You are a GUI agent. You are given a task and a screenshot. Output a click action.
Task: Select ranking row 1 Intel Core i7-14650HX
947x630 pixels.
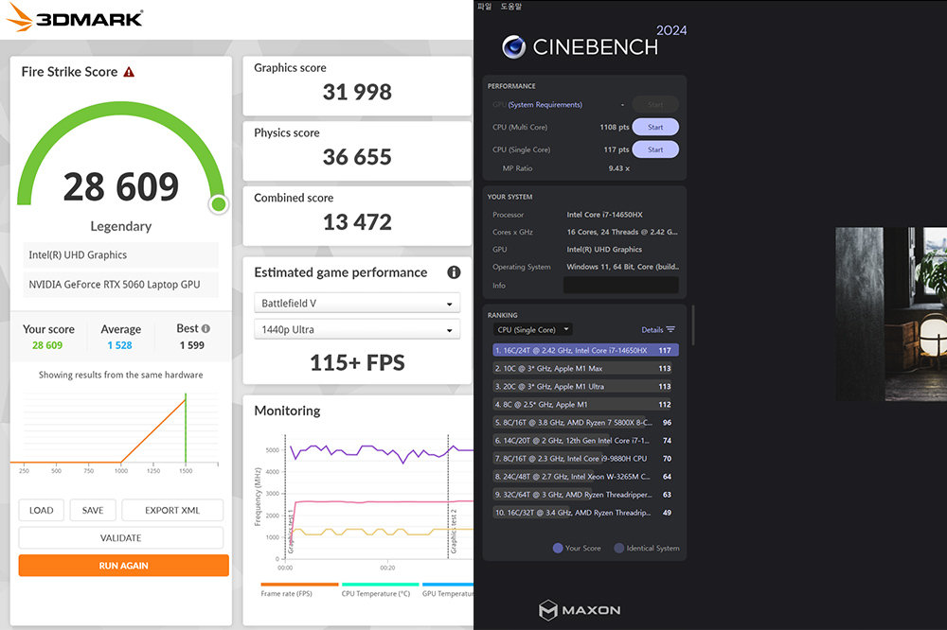[x=585, y=350]
